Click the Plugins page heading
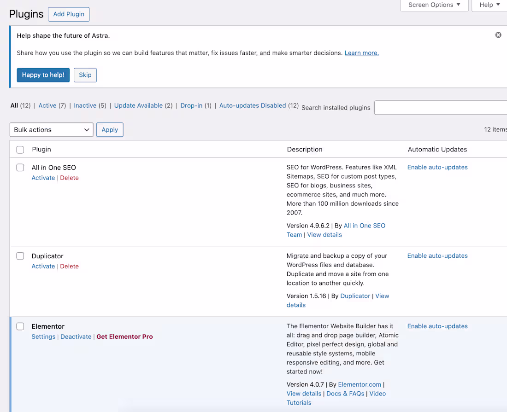The height and width of the screenshot is (412, 507). (26, 14)
